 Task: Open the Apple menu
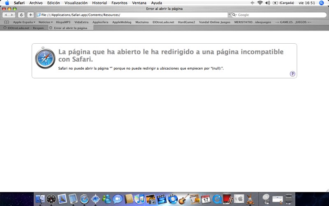pyautogui.click(x=7, y=3)
